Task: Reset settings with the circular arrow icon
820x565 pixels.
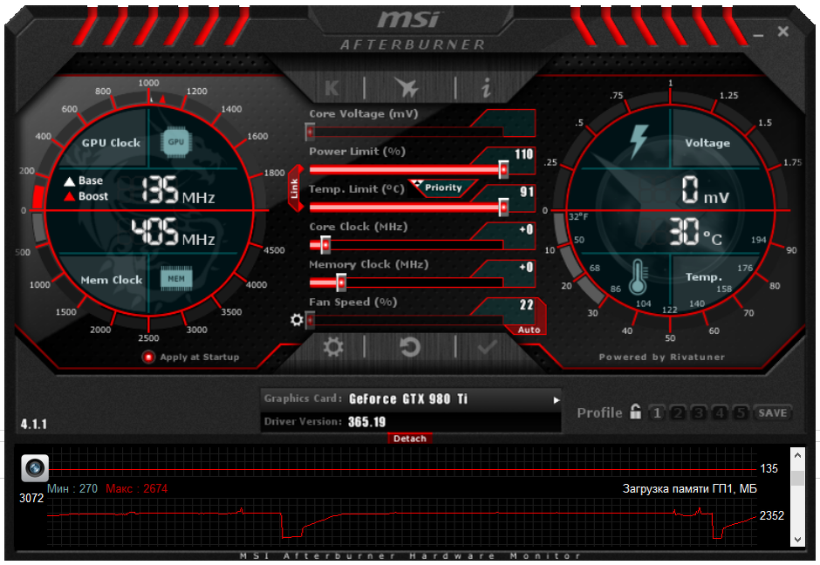Action: pos(409,346)
